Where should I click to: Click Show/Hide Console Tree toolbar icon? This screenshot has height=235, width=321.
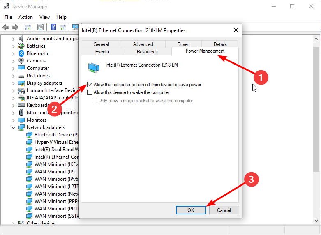[28, 27]
